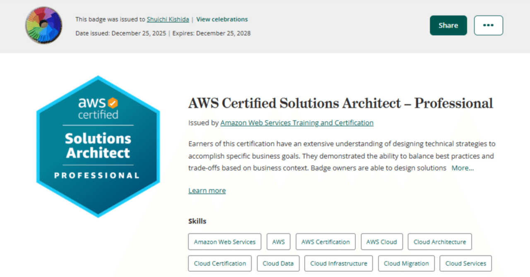Select the AWS skill tag
530x277 pixels.
click(278, 241)
